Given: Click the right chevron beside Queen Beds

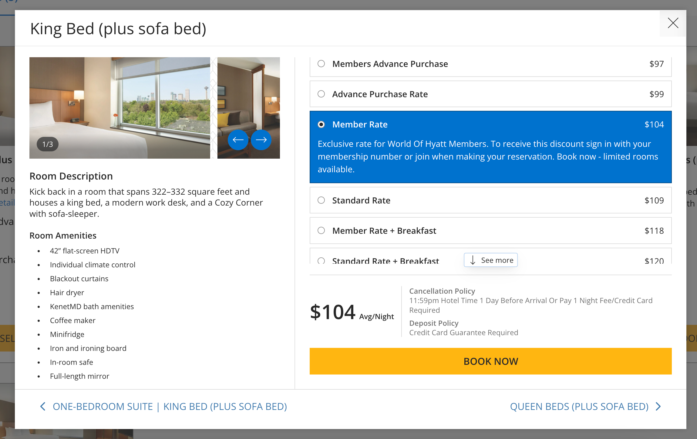Looking at the screenshot, I should (658, 406).
